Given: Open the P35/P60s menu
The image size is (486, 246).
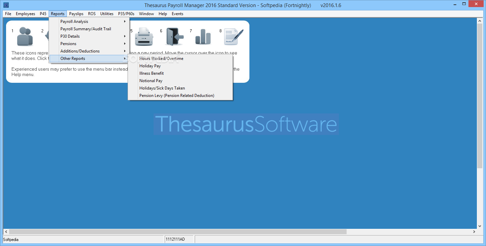Looking at the screenshot, I should [x=126, y=14].
